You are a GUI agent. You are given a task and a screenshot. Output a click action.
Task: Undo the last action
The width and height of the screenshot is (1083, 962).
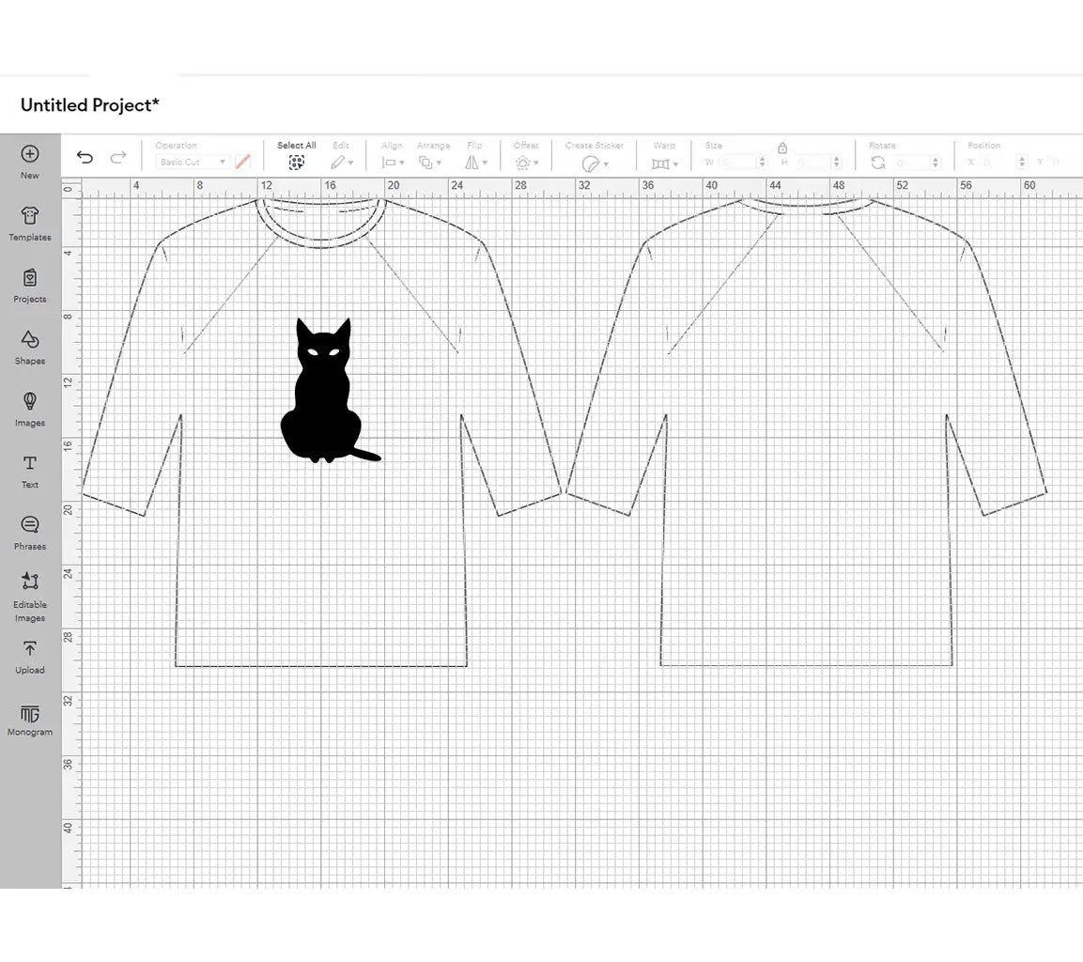(x=85, y=158)
